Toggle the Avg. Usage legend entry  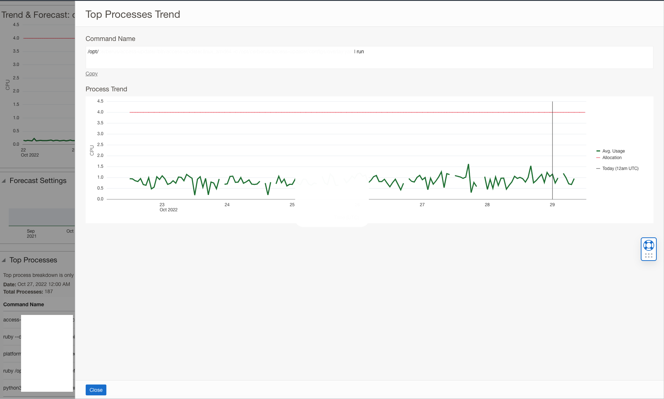point(613,151)
